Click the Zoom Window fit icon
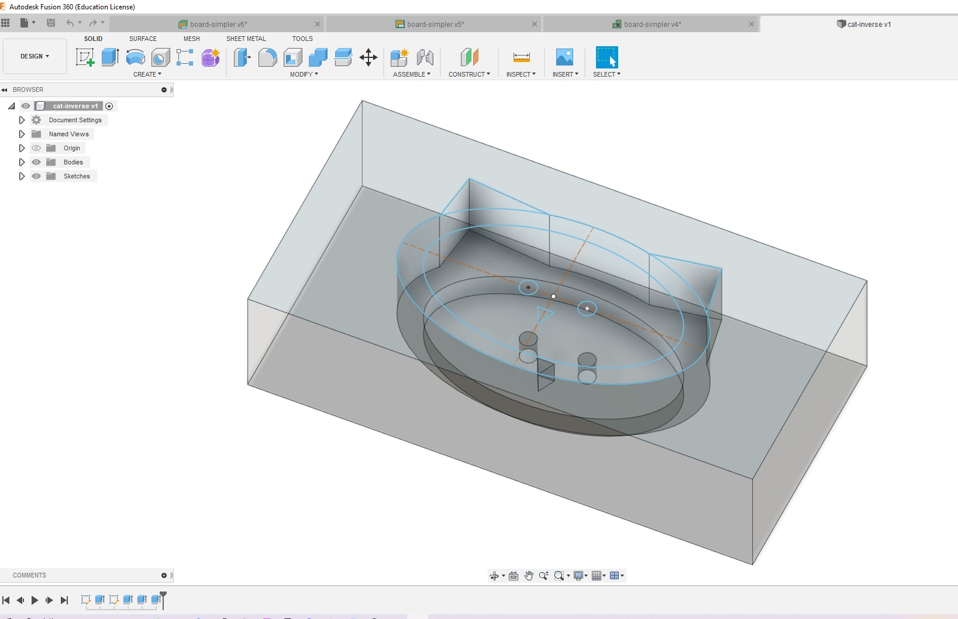Image resolution: width=958 pixels, height=619 pixels. coord(559,576)
